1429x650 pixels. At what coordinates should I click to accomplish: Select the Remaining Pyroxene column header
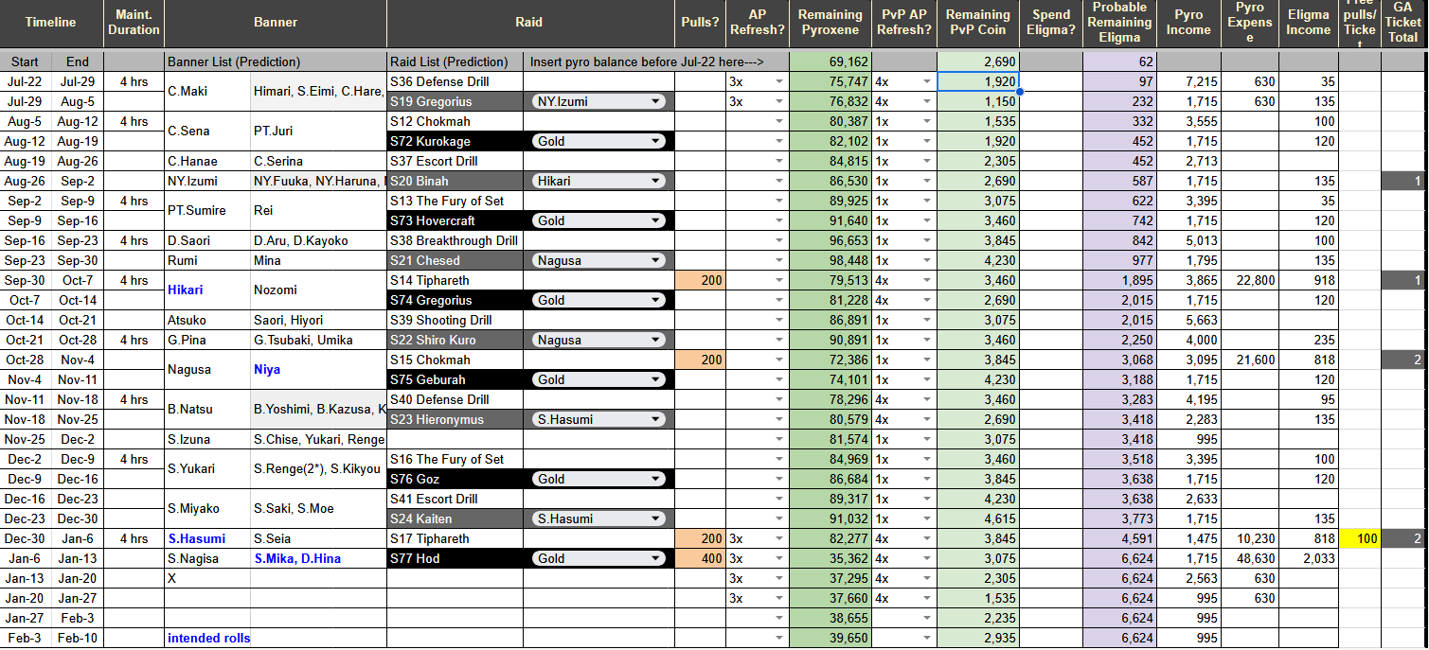pos(831,23)
